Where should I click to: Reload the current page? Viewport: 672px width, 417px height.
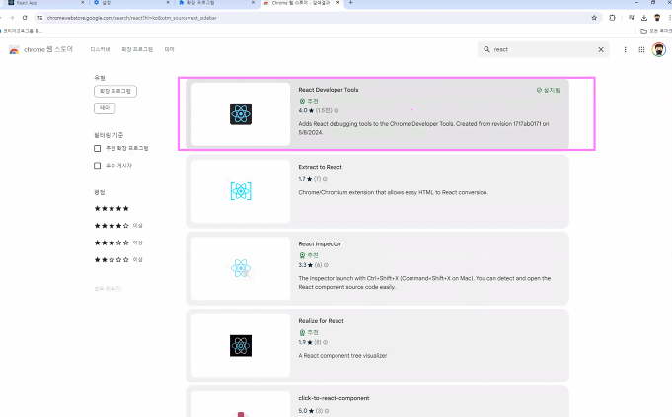point(25,18)
